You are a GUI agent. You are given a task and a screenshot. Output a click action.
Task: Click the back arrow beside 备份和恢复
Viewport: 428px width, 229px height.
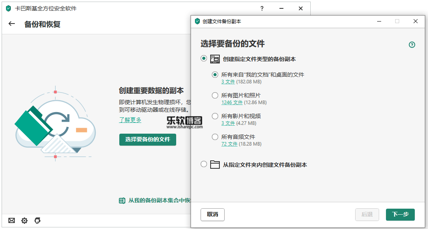tap(12, 24)
